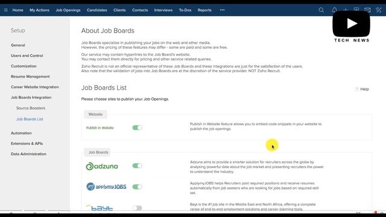386x217 pixels.
Task: Click the Setup sidebar heading
Action: click(x=17, y=31)
